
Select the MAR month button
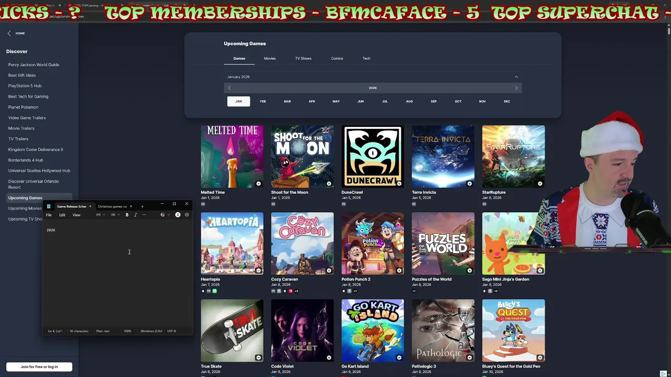pos(287,101)
